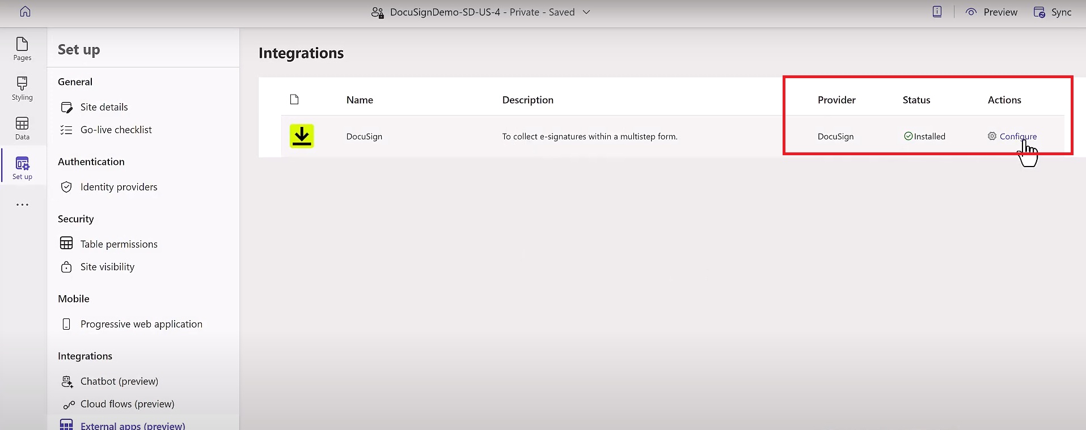The image size is (1086, 430).
Task: Open Site details settings
Action: click(x=104, y=107)
